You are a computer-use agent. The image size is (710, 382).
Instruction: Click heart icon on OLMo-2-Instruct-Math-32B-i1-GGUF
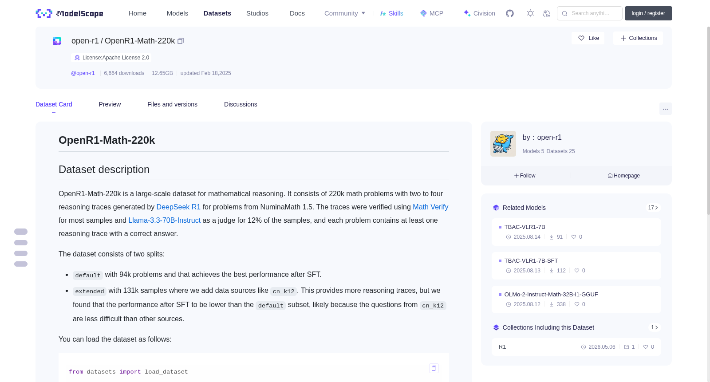577,304
